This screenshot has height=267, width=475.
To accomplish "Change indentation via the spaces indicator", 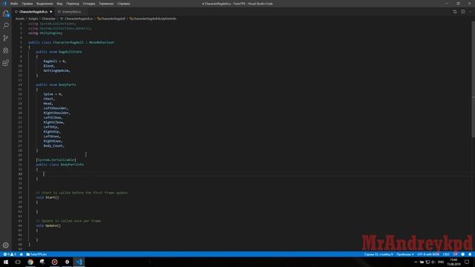I will coord(405,254).
